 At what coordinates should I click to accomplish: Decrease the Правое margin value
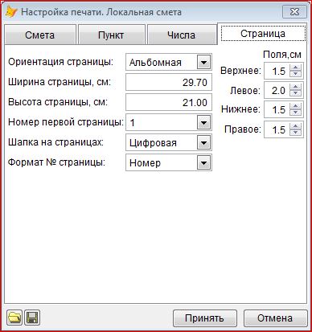pos(295,133)
